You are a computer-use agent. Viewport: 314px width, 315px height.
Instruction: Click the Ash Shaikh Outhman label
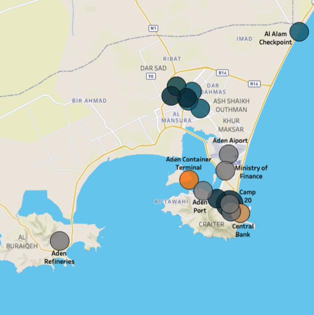[x=230, y=105]
